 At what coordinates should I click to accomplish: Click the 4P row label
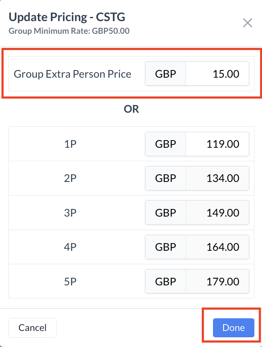coord(70,247)
